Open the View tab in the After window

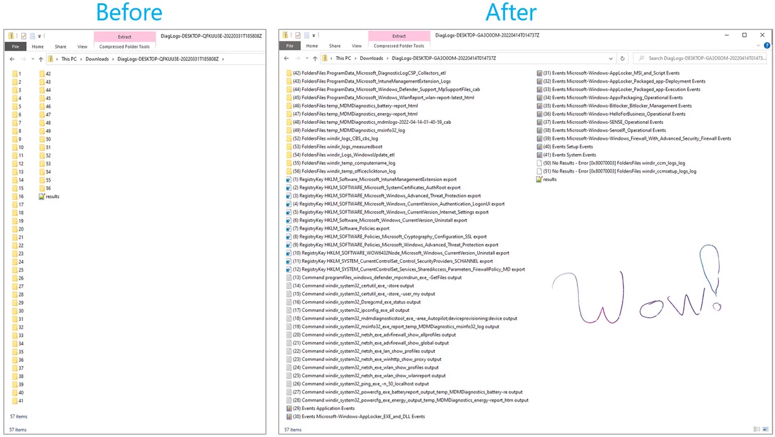356,46
